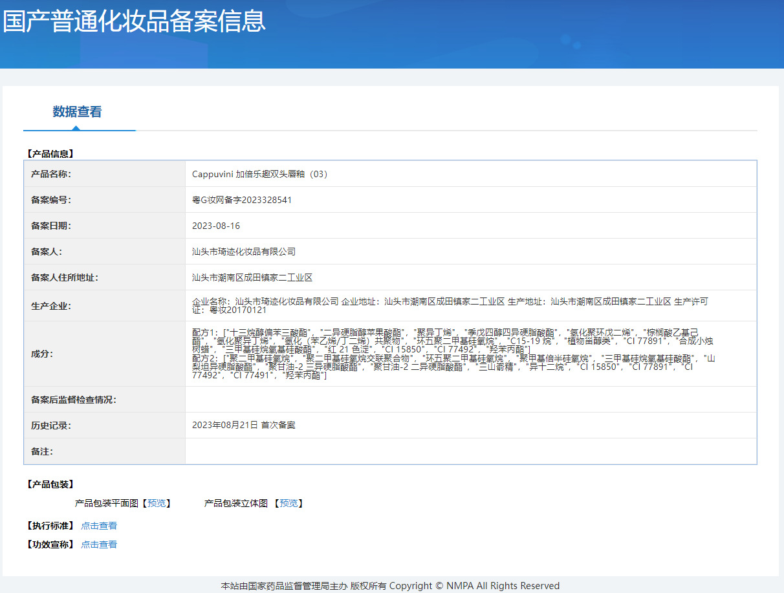
Task: Click the 备案人 row label
Action: point(47,252)
